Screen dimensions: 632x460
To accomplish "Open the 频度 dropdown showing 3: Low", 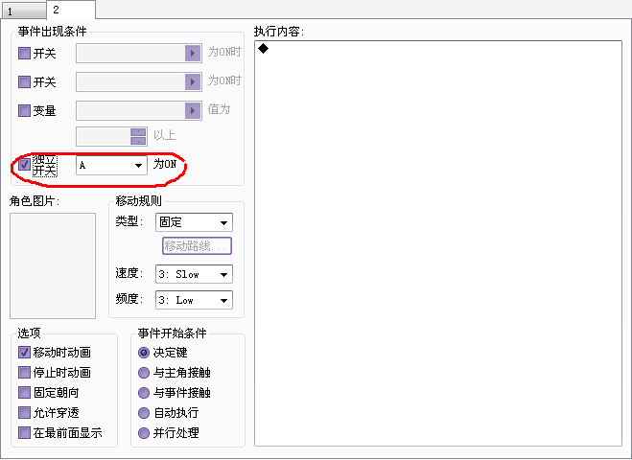I will [x=194, y=300].
